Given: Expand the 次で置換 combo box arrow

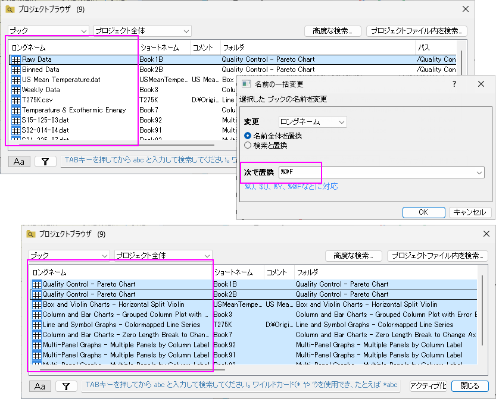Looking at the screenshot, I should tap(479, 172).
